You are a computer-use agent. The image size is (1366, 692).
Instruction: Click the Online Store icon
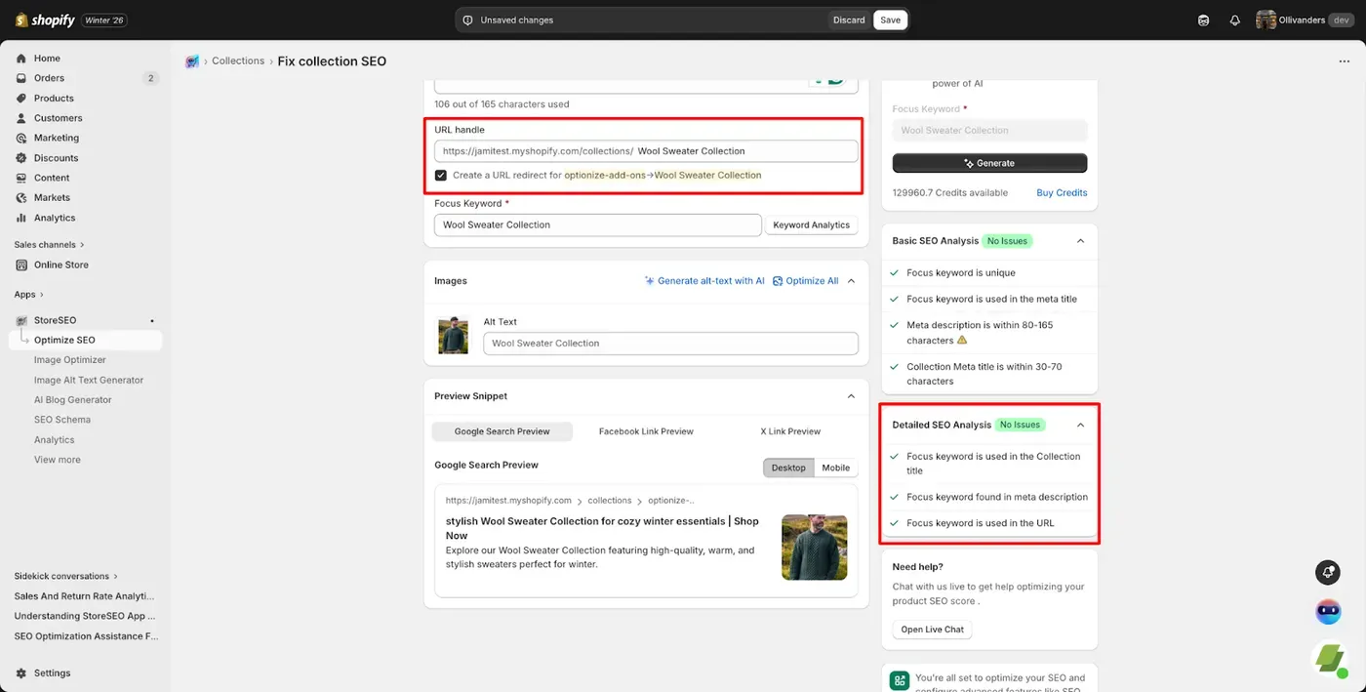(x=21, y=265)
